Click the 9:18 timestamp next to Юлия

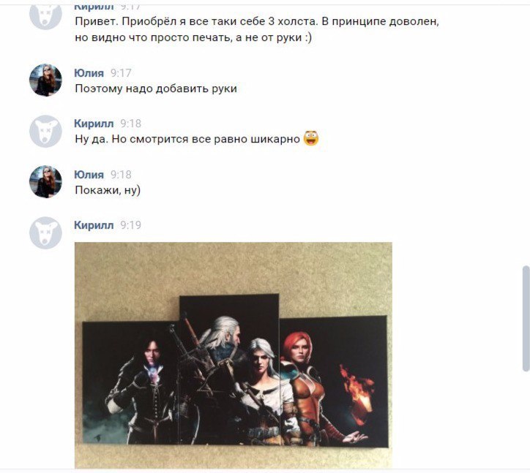pyautogui.click(x=121, y=175)
